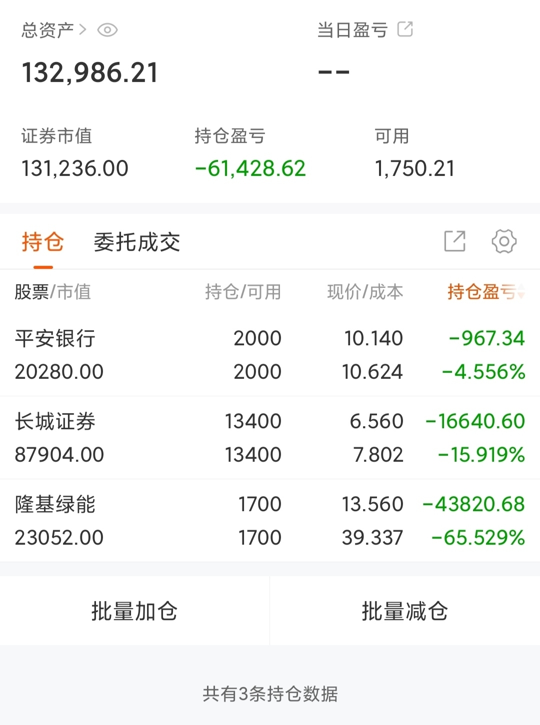The image size is (540, 725).
Task: Select 现价/成本 column header
Action: click(365, 292)
